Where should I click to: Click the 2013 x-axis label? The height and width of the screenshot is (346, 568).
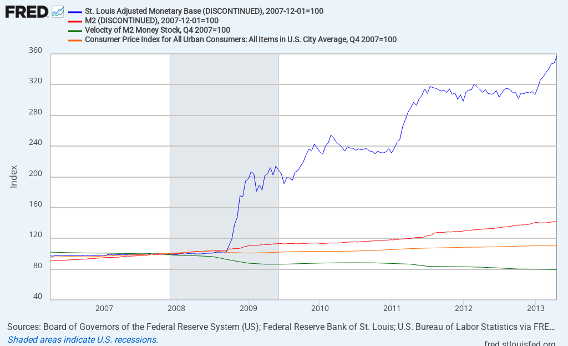click(535, 308)
